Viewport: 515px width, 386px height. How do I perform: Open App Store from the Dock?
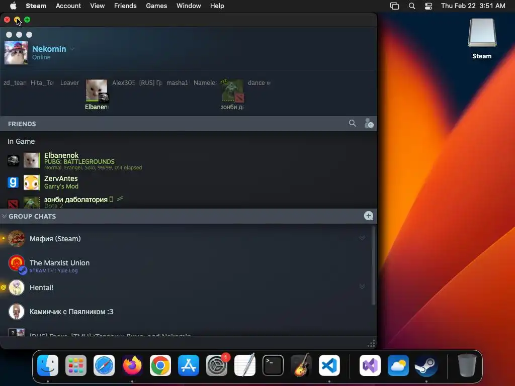189,365
